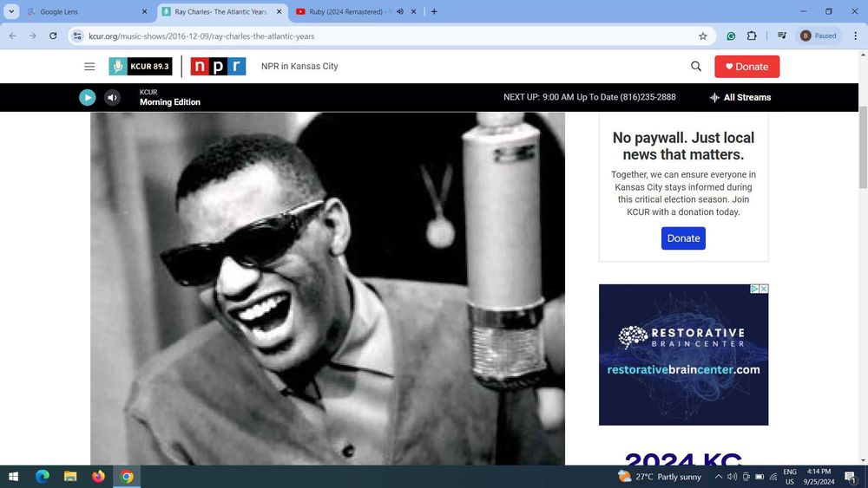
Task: Click the red Donate button in header
Action: [x=746, y=67]
